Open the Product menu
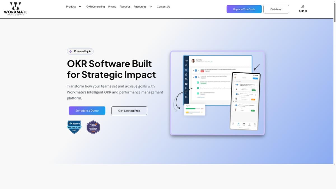 (71, 7)
